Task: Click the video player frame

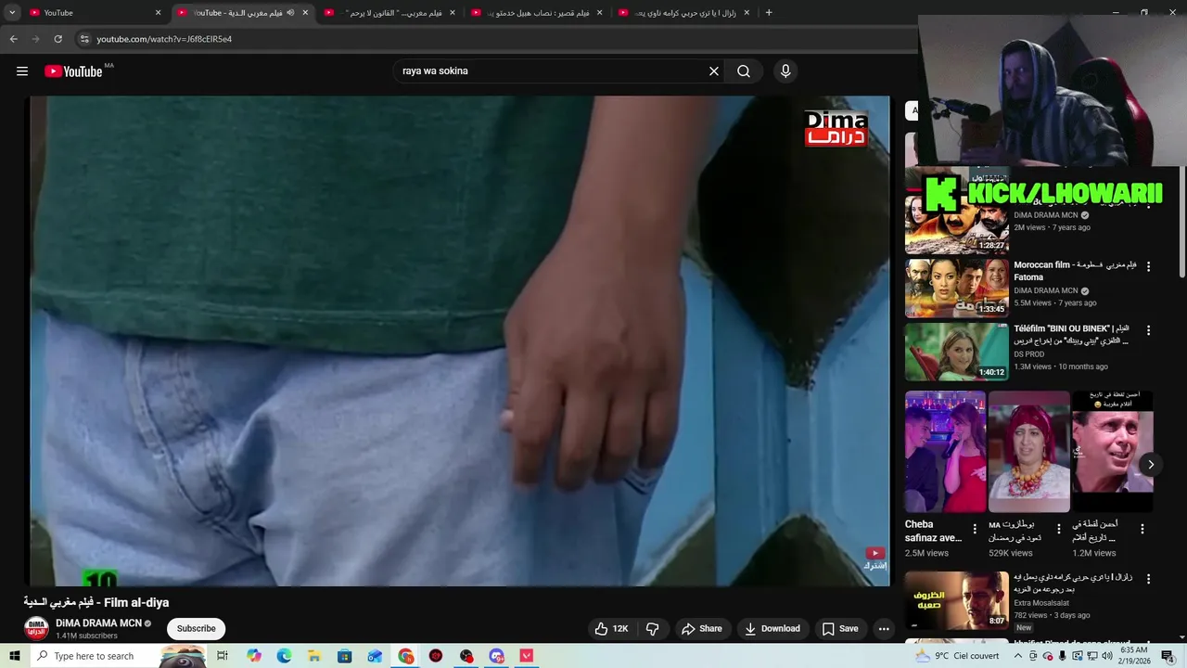Action: [460, 340]
